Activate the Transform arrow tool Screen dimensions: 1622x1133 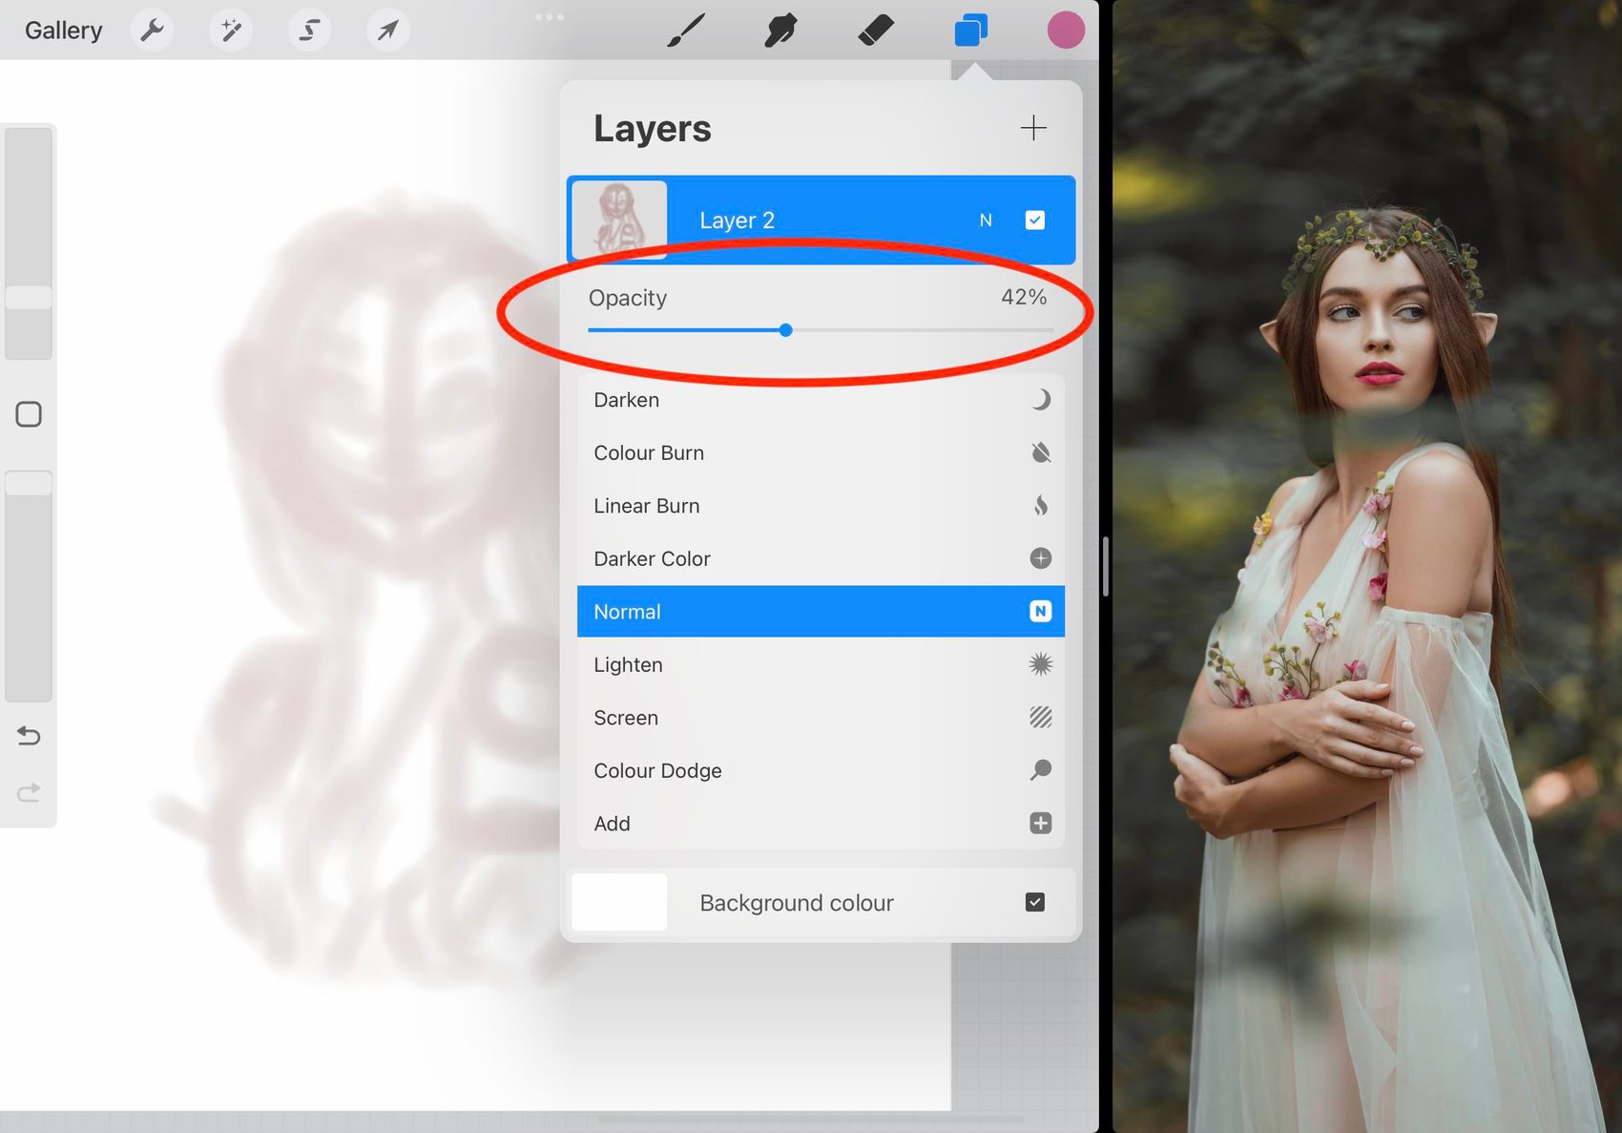tap(387, 31)
